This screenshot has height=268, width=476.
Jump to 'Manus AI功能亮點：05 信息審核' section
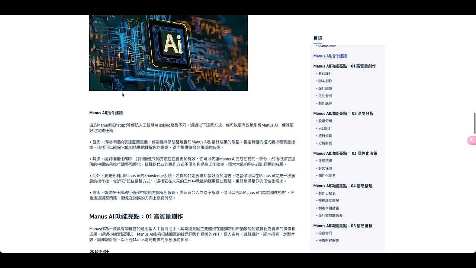click(342, 226)
